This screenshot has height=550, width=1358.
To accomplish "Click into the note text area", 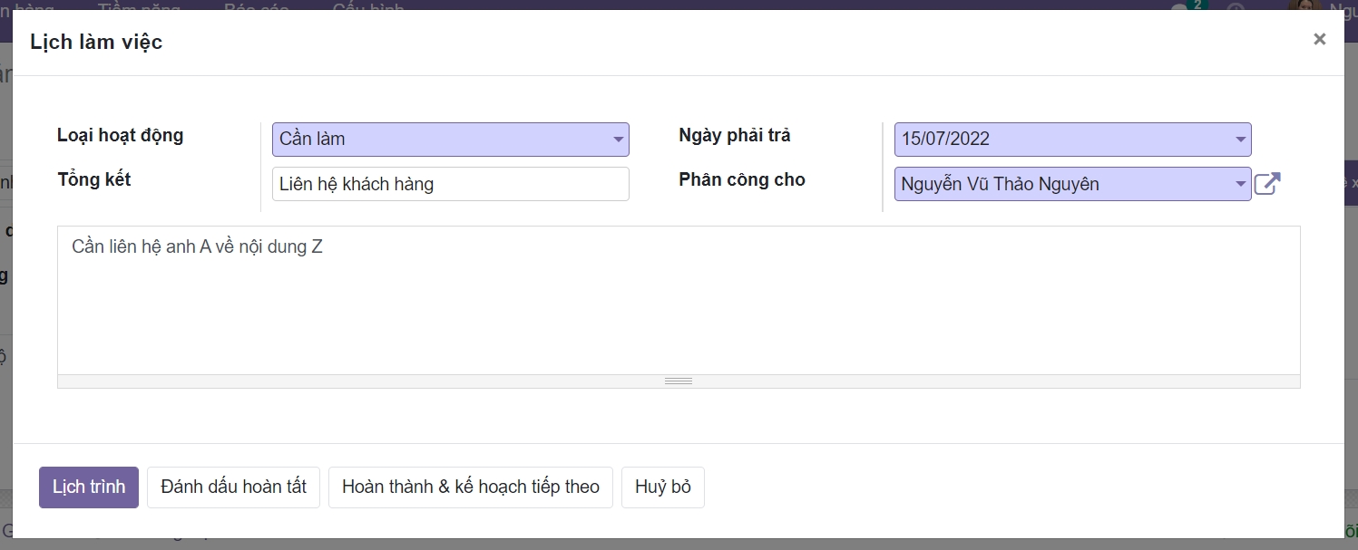I will (x=678, y=299).
